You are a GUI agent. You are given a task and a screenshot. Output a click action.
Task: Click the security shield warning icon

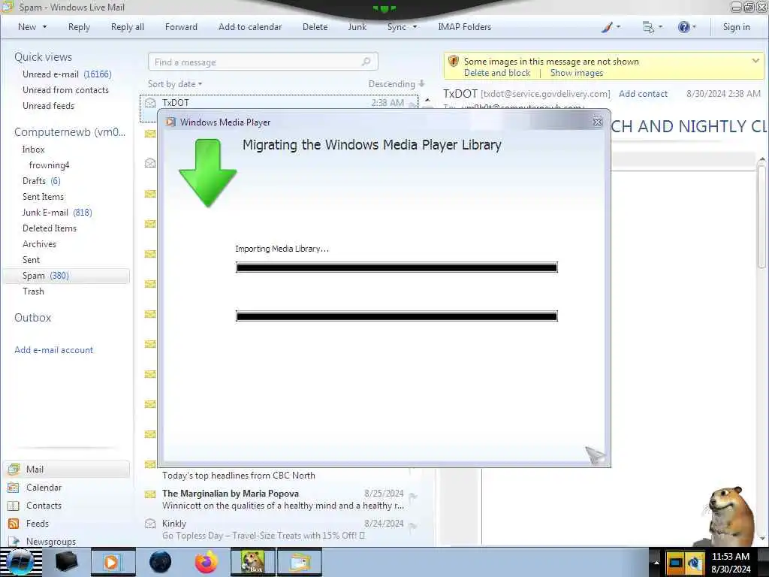(453, 62)
